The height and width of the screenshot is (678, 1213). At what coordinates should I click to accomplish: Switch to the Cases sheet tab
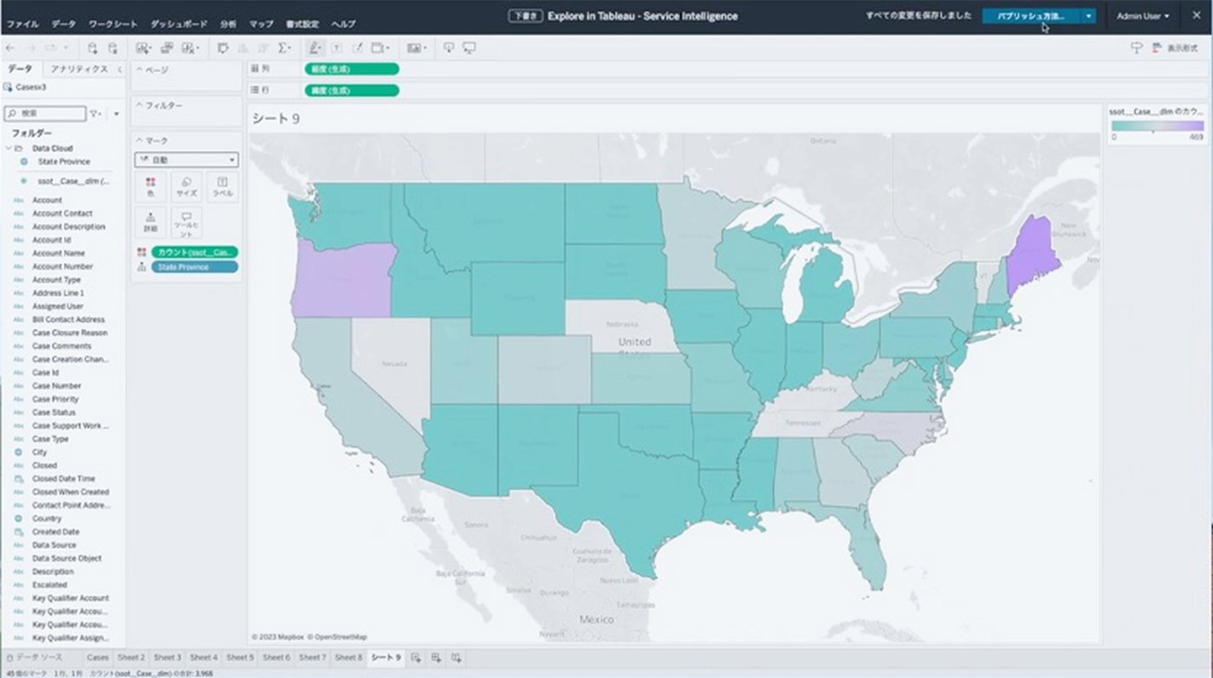coord(98,658)
